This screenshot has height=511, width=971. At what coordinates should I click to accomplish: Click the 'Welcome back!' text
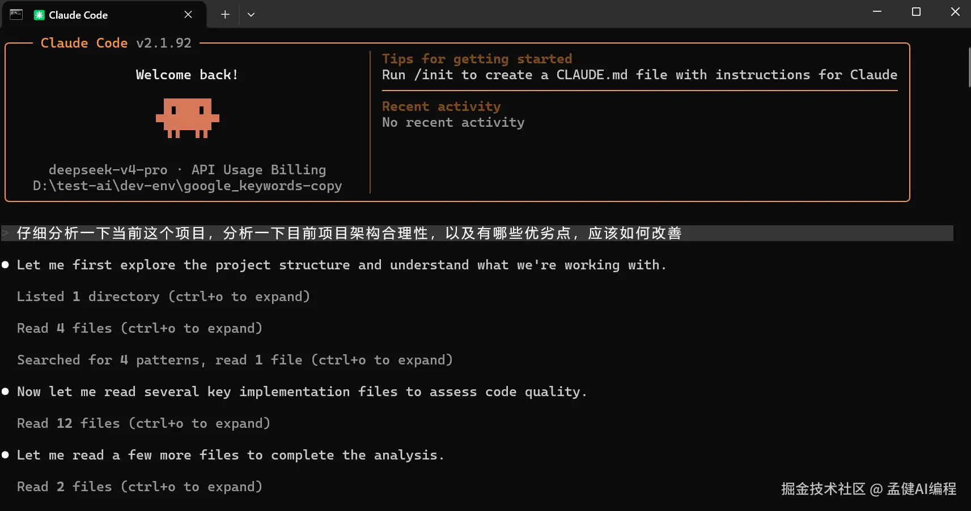(x=187, y=75)
